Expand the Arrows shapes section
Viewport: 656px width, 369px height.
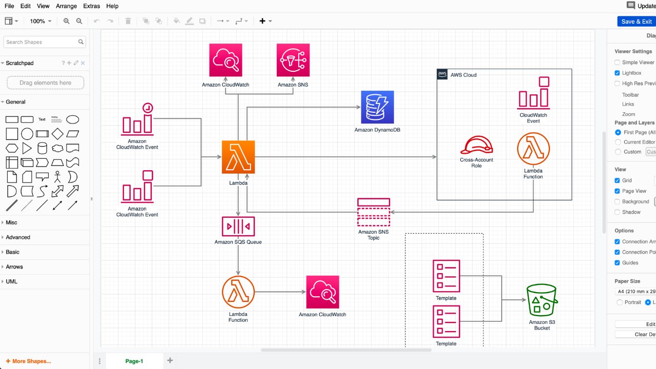click(14, 267)
